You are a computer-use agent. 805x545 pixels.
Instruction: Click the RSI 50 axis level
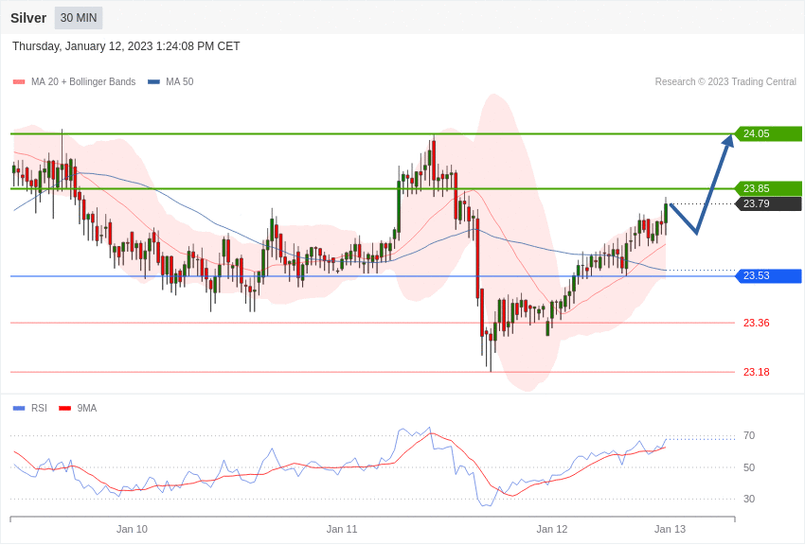pos(749,467)
